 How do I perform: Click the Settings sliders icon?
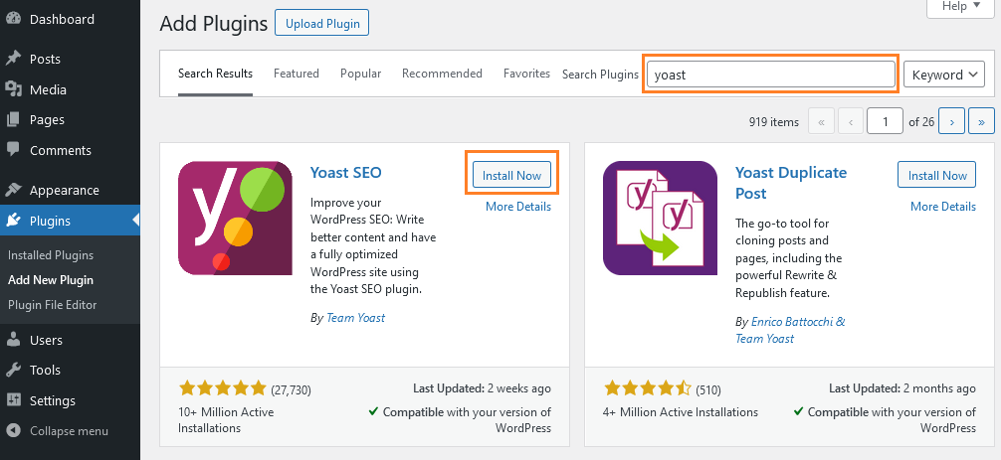(13, 400)
